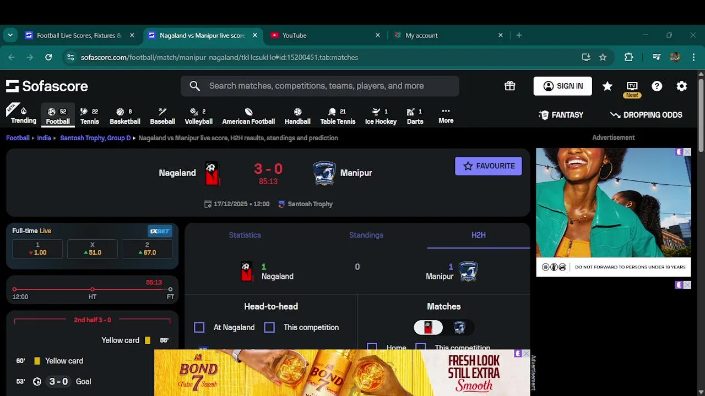Open Chrome three-dot menu
The height and width of the screenshot is (396, 705).
[x=693, y=57]
